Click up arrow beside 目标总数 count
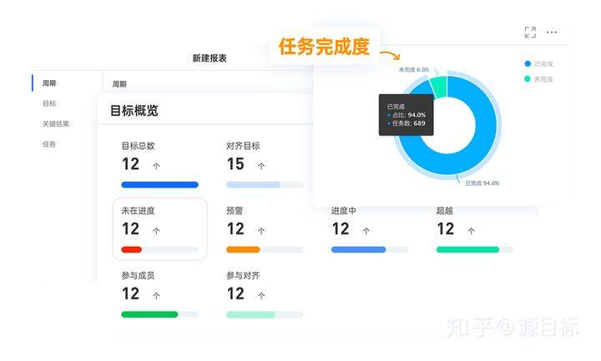 coord(156,166)
